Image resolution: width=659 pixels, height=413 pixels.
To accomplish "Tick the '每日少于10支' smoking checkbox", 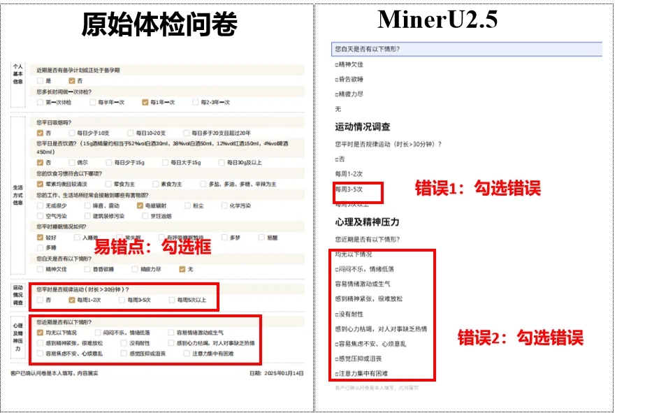I will [72, 133].
